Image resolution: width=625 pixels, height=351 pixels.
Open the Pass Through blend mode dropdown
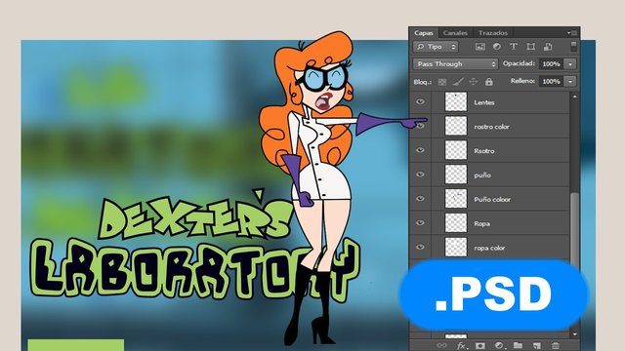455,63
